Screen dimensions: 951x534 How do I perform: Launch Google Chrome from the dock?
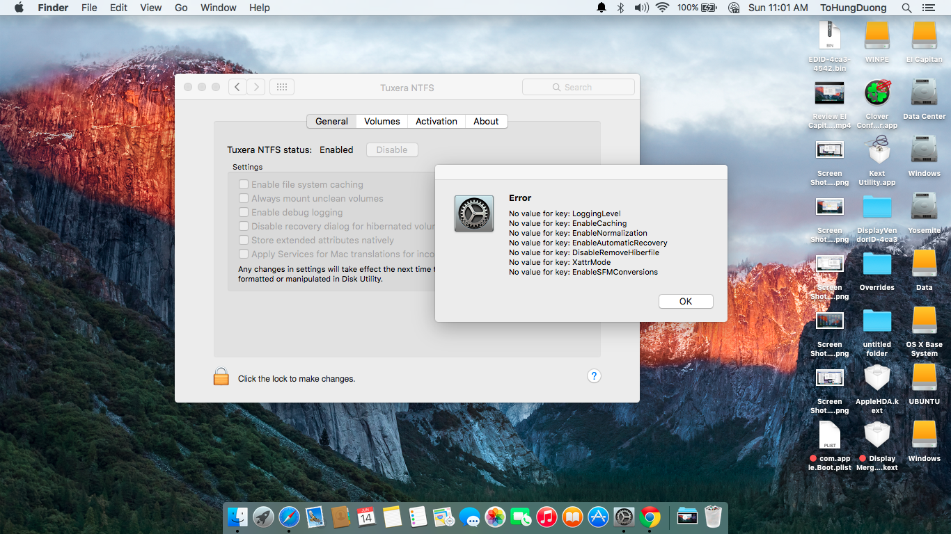click(650, 517)
